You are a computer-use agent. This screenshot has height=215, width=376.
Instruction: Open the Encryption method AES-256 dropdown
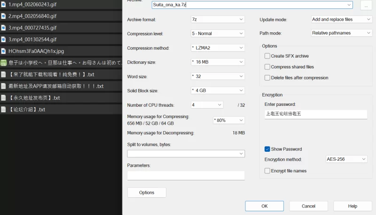(x=346, y=159)
